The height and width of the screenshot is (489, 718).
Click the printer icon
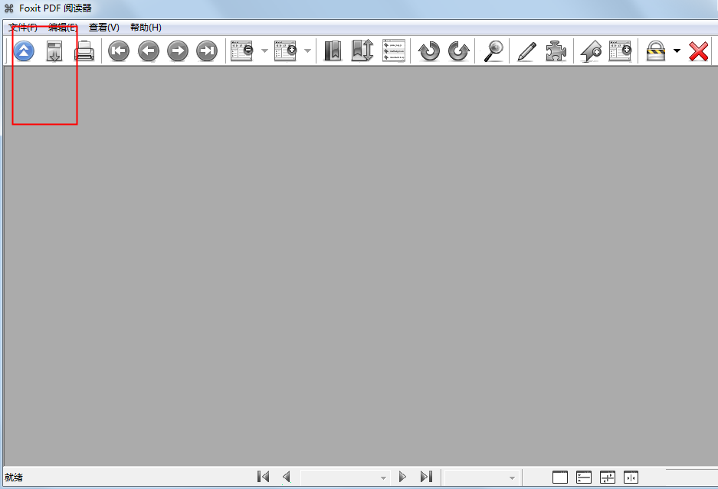[84, 51]
